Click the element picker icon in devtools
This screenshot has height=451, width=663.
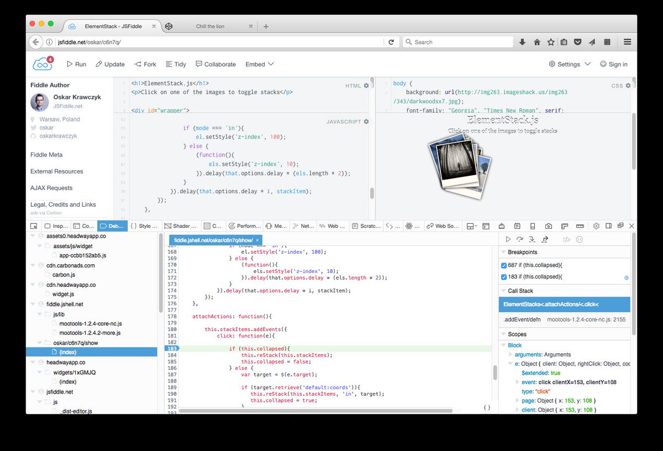[34, 226]
